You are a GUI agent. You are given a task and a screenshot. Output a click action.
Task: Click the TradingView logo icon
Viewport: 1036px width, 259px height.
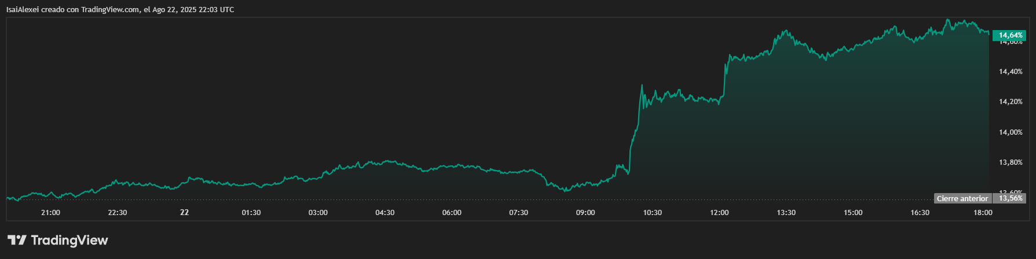tap(17, 240)
